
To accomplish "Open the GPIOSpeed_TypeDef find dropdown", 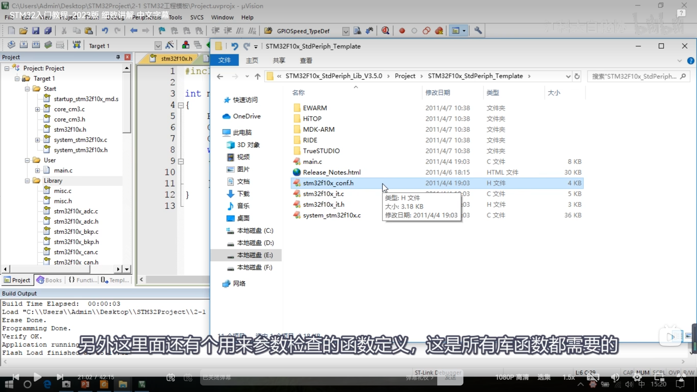I will click(346, 31).
